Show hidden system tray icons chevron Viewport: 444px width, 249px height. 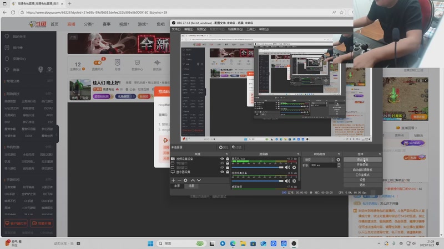click(x=379, y=243)
